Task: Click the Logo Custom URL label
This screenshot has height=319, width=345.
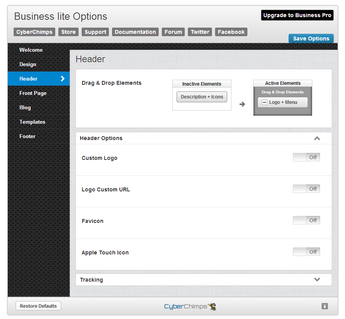Action: pyautogui.click(x=106, y=189)
